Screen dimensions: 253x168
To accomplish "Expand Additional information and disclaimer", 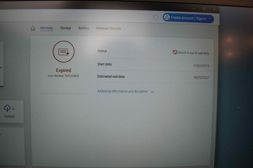I will coord(125,91).
